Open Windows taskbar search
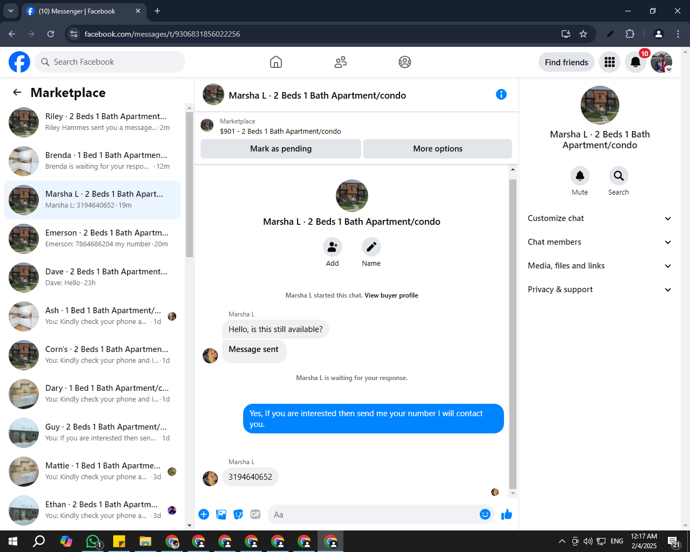 (39, 541)
